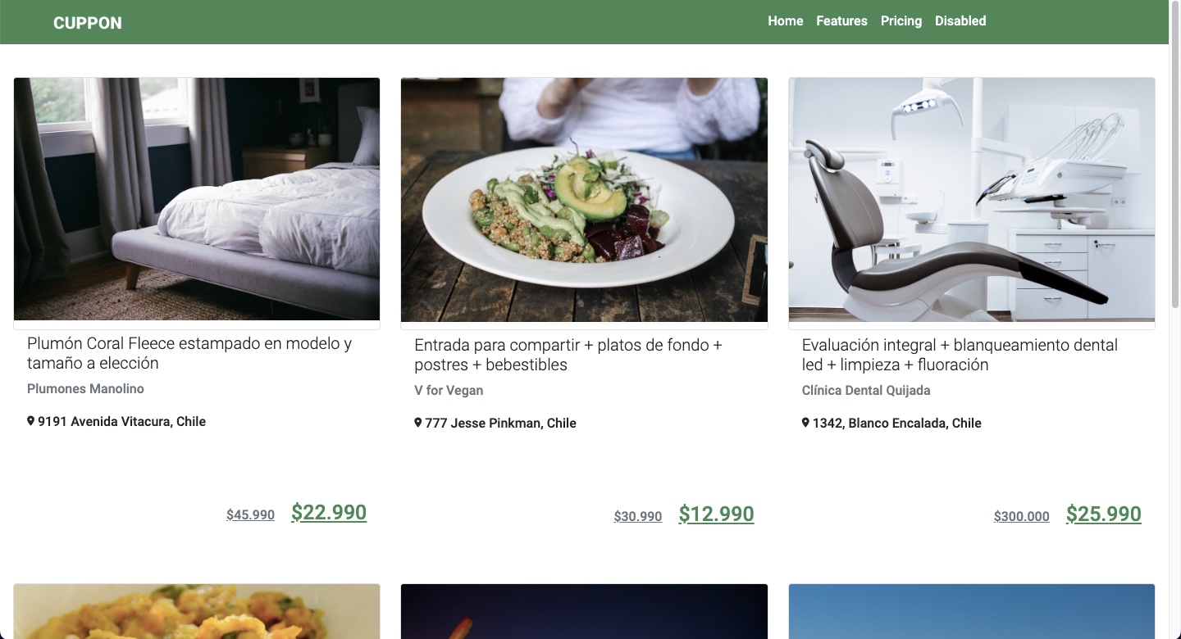Select the $25.990 discounted price
This screenshot has height=639, width=1181.
1103,514
